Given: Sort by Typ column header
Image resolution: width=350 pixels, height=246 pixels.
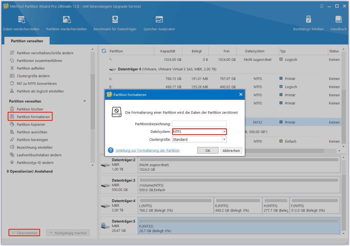Looking at the screenshot, I should (x=303, y=51).
